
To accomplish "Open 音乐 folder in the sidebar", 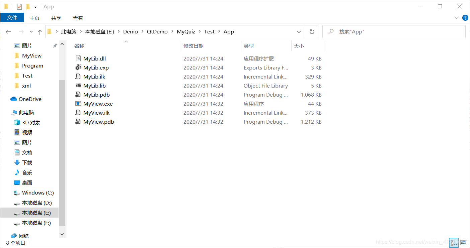I will [x=23, y=172].
